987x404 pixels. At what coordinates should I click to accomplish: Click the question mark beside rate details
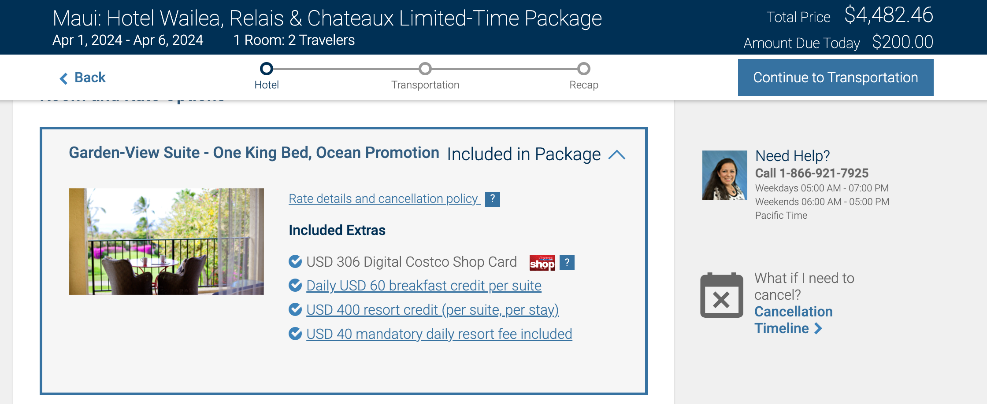493,199
